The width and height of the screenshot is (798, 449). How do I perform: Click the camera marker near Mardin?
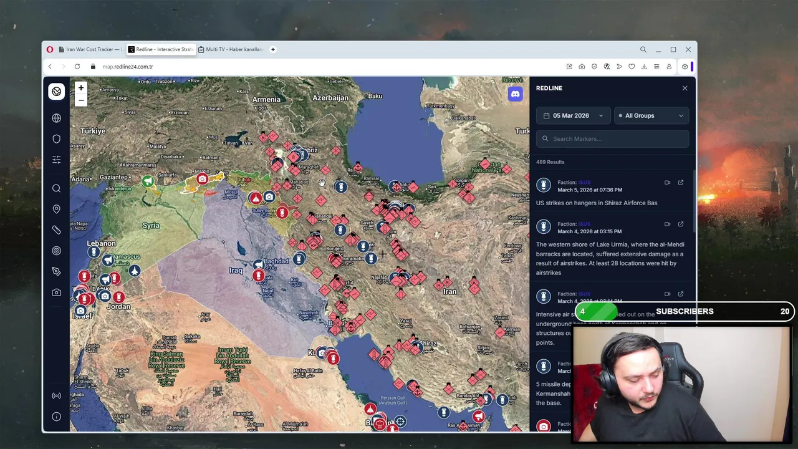[202, 180]
